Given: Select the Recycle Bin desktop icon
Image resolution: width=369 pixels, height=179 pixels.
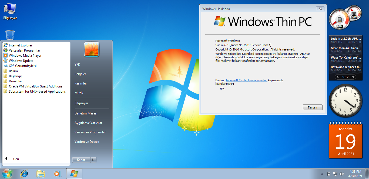Looking at the screenshot, I should (10, 35).
